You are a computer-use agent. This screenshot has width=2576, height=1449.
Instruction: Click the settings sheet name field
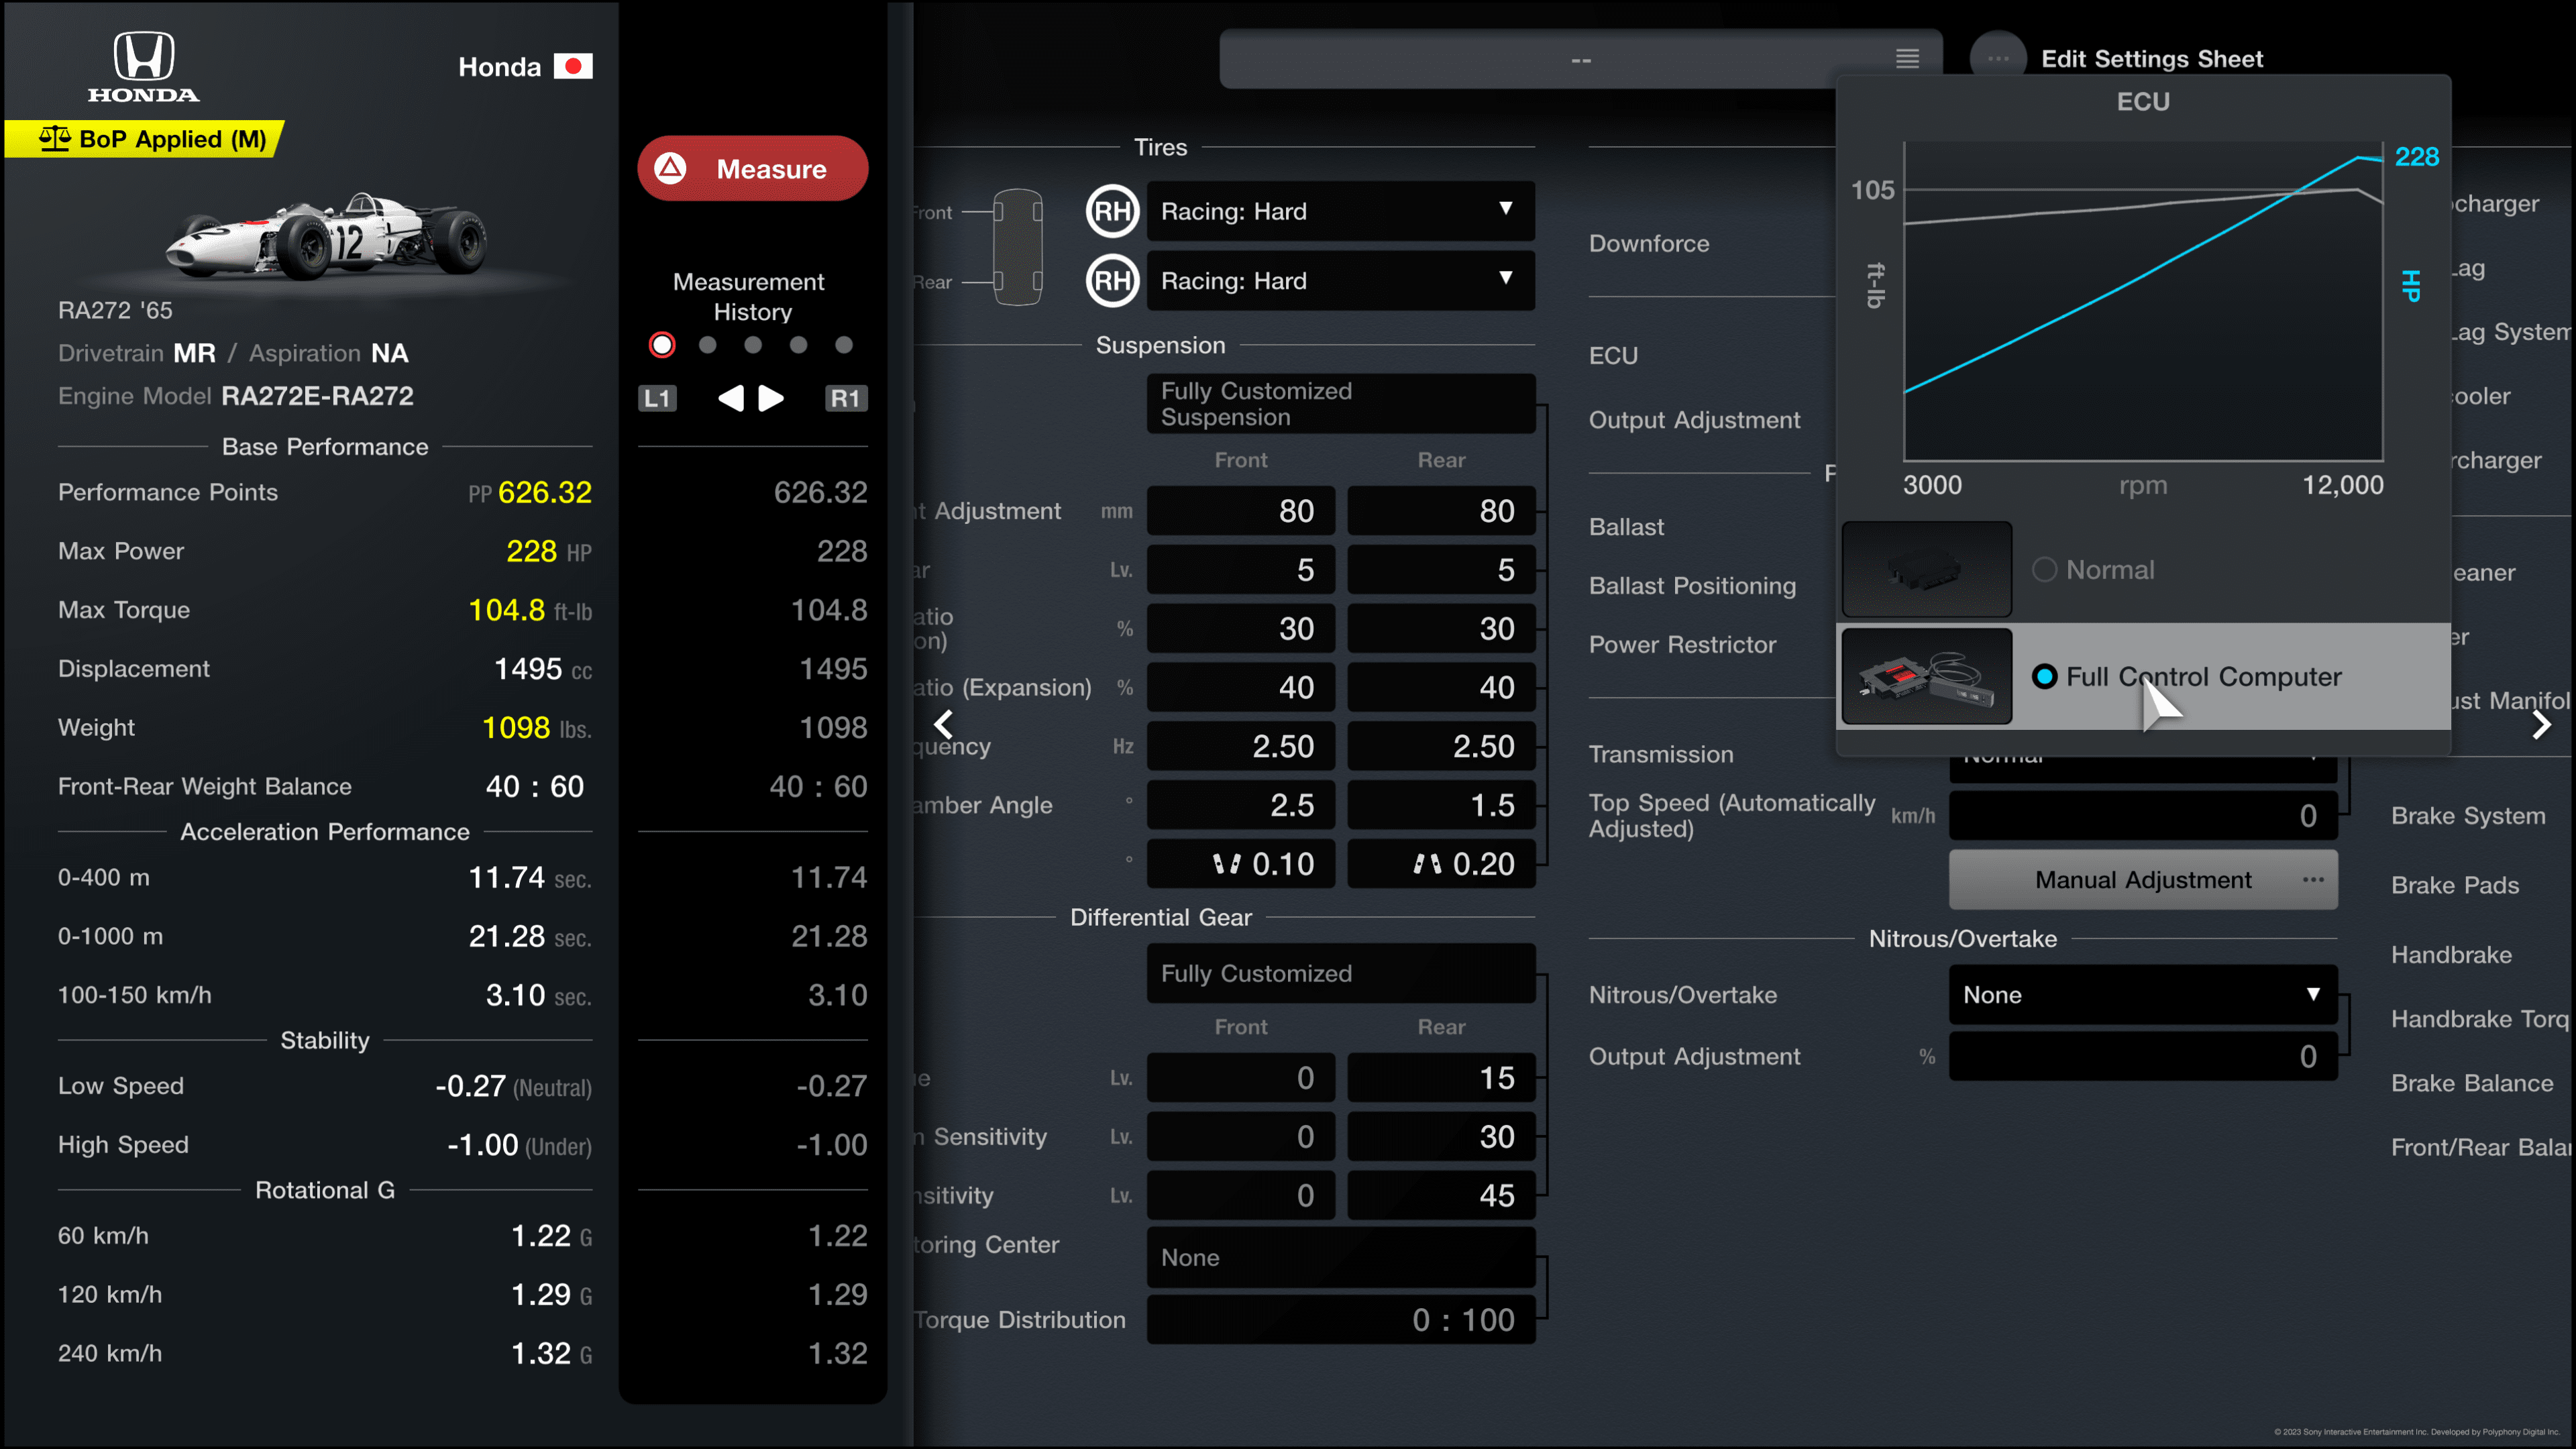click(1580, 59)
